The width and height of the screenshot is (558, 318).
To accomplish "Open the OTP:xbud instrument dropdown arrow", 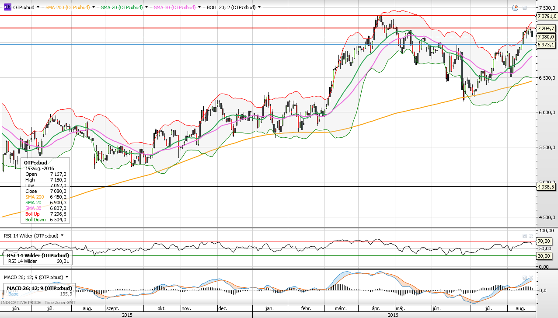I will tap(38, 7).
